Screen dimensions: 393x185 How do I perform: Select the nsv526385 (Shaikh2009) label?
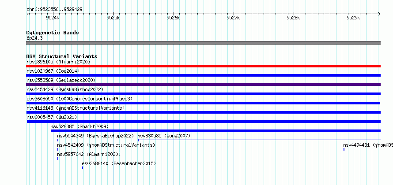coord(79,126)
